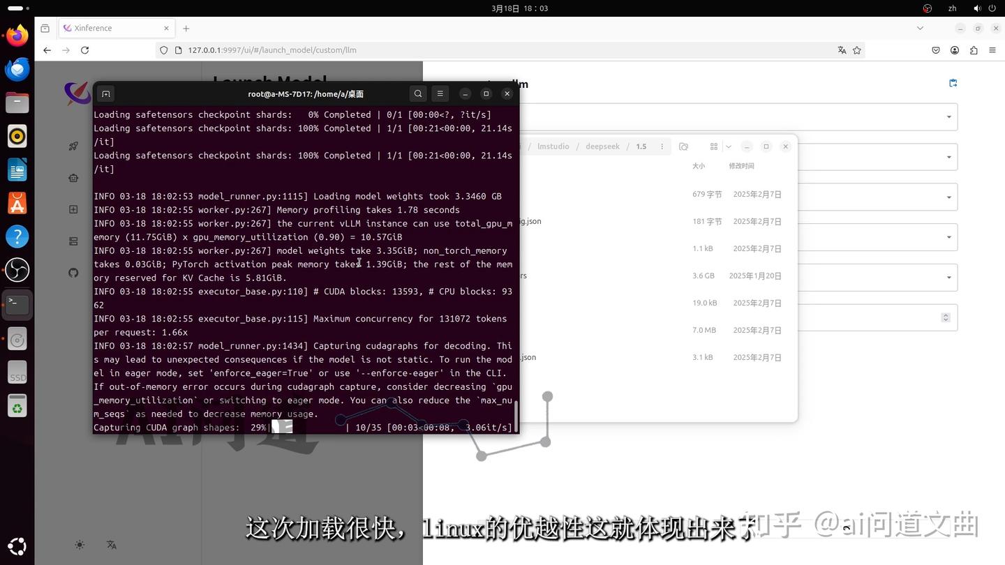This screenshot has width=1005, height=565.
Task: Open Cluster Information via the sidebar icon
Action: click(73, 241)
